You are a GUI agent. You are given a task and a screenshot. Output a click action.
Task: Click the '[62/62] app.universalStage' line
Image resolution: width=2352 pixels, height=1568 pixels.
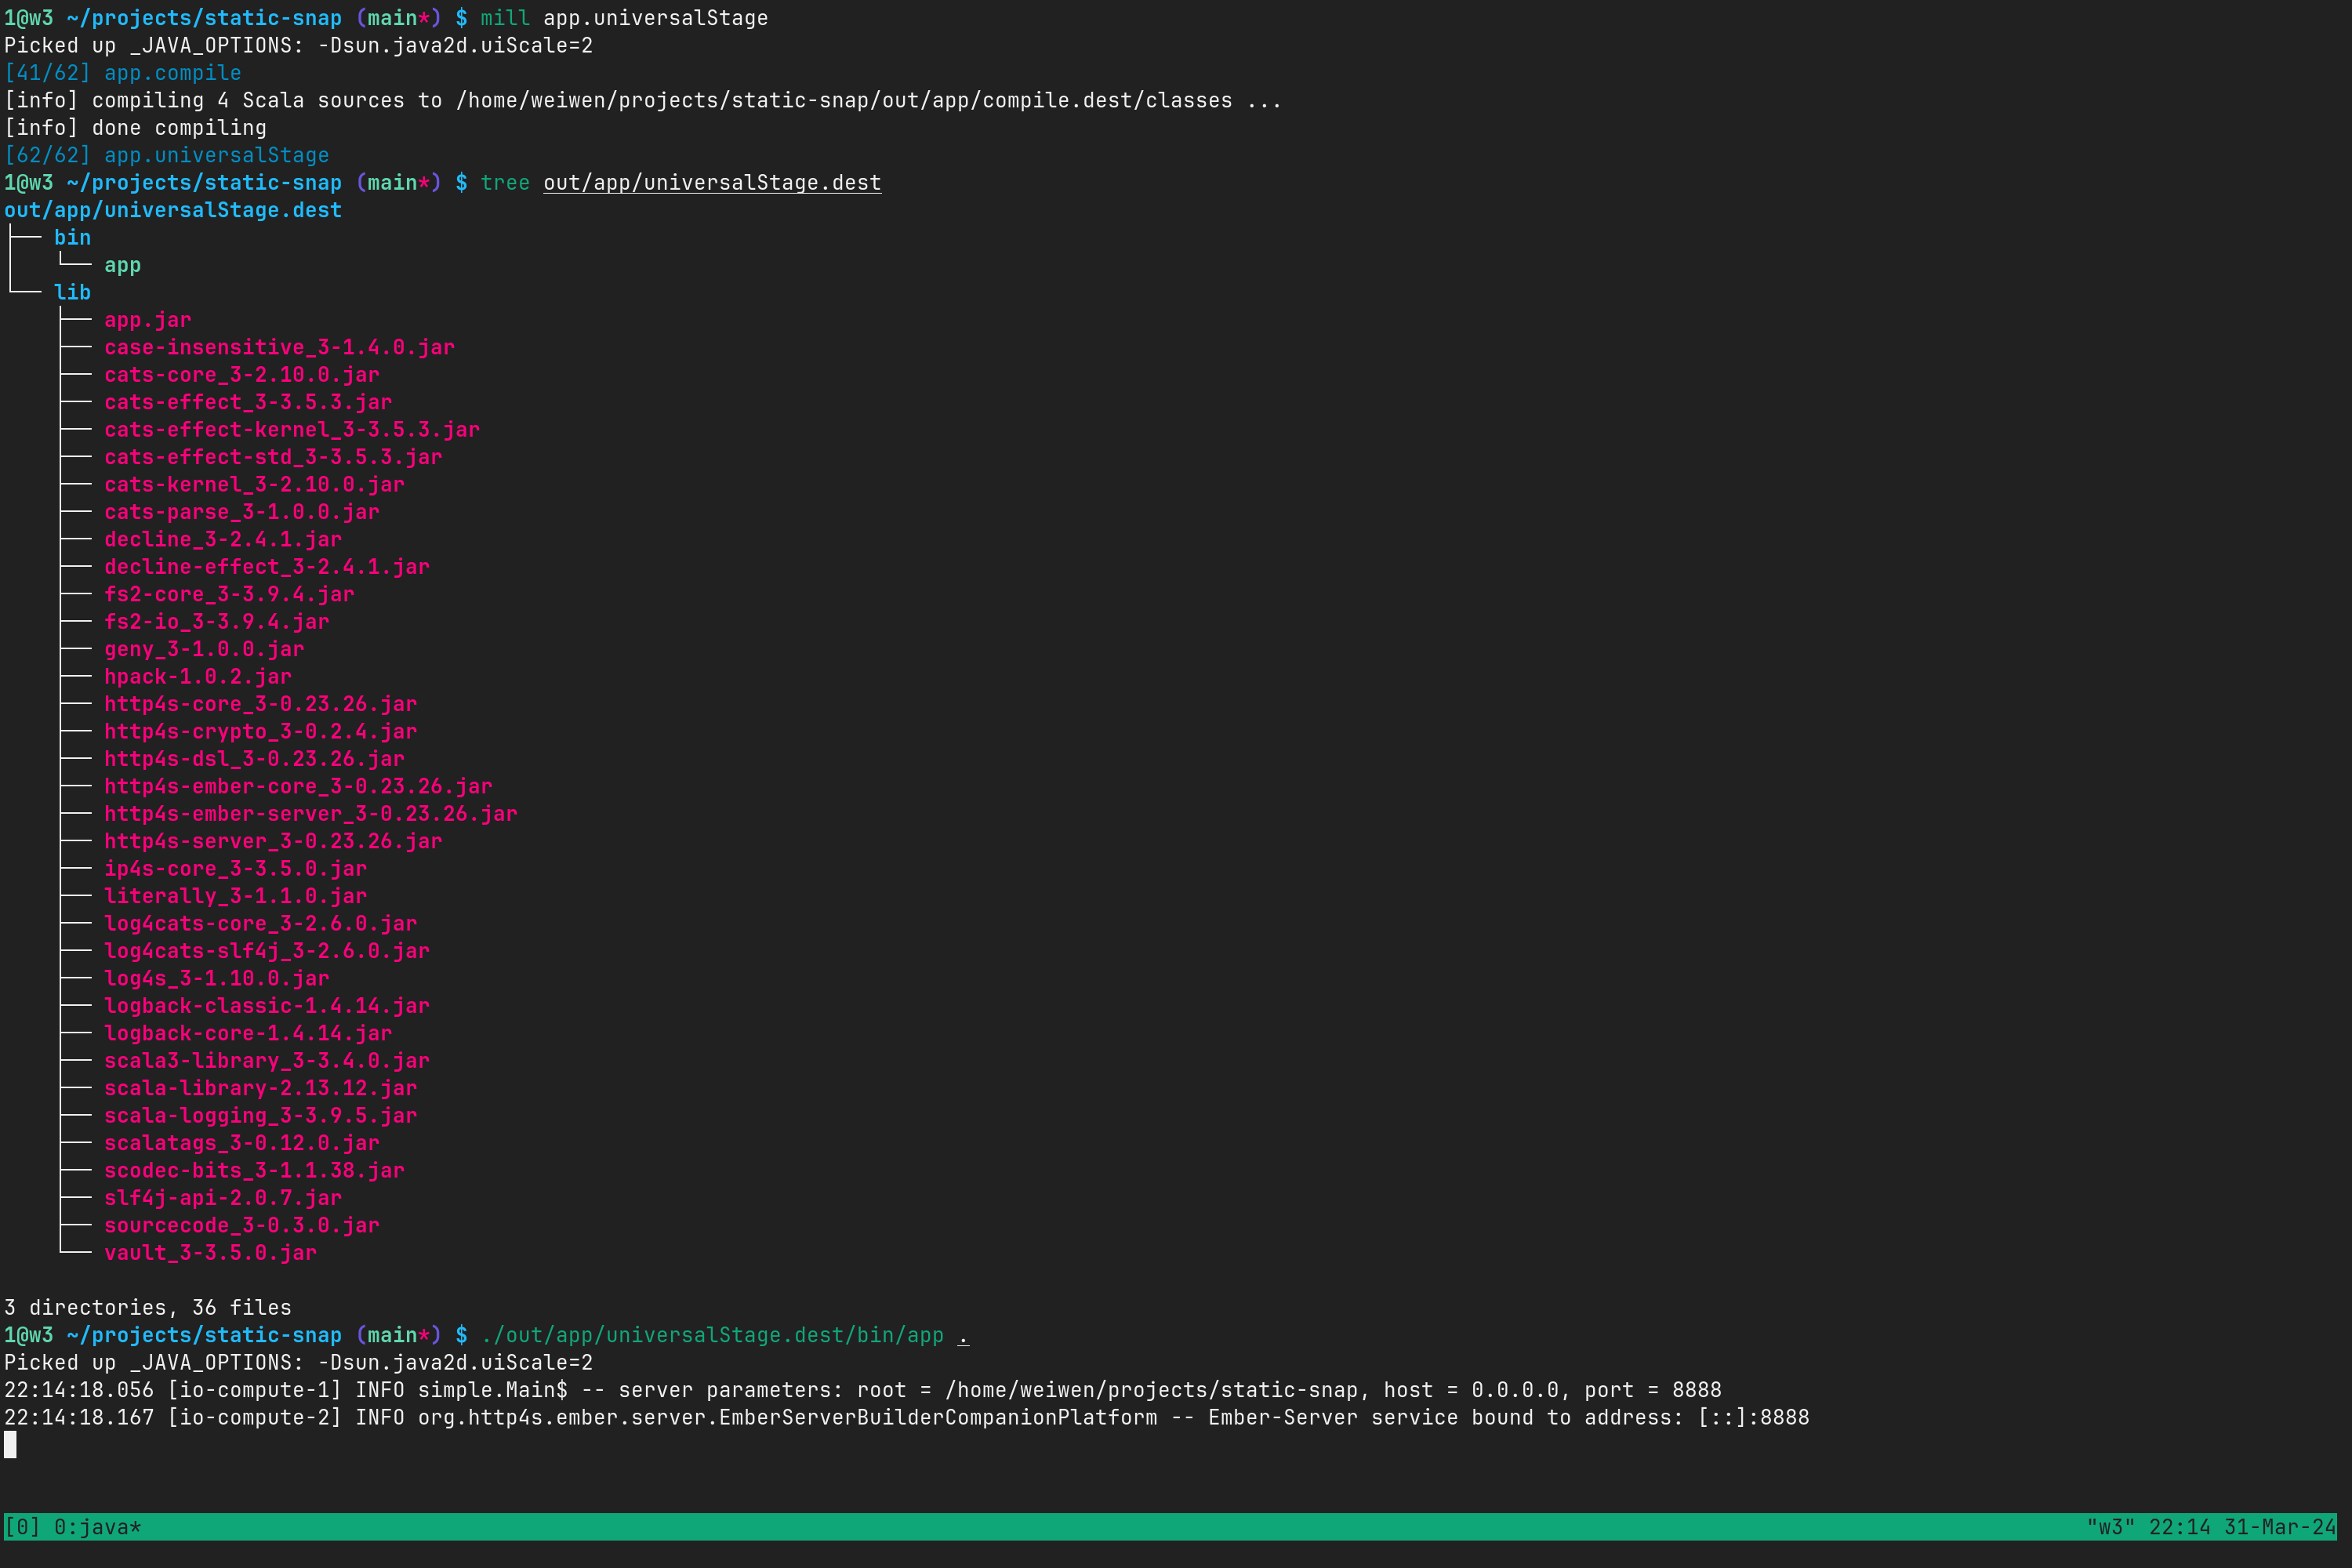click(167, 155)
